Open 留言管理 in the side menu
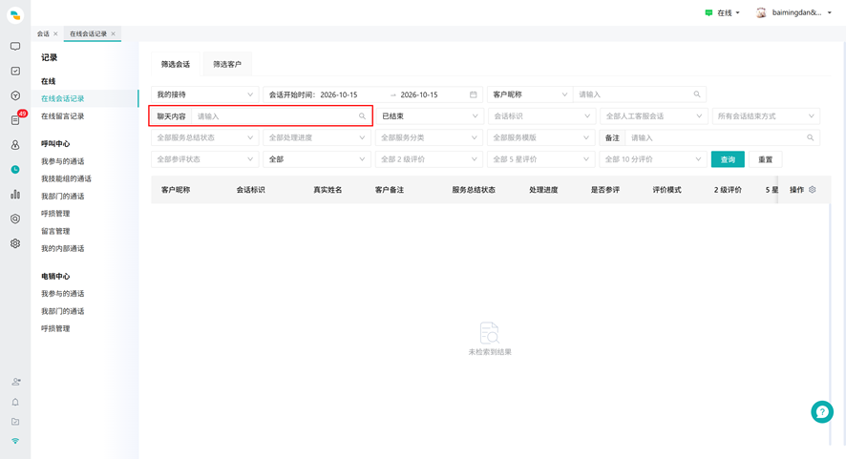The width and height of the screenshot is (846, 459). pos(55,231)
